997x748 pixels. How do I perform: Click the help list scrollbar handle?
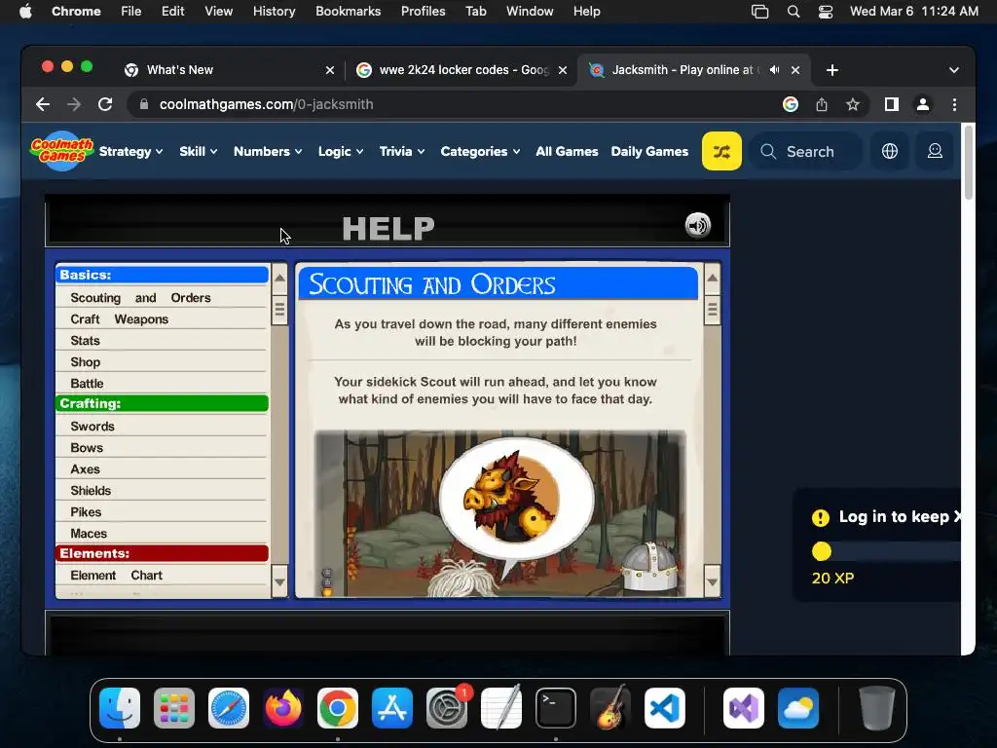click(279, 310)
